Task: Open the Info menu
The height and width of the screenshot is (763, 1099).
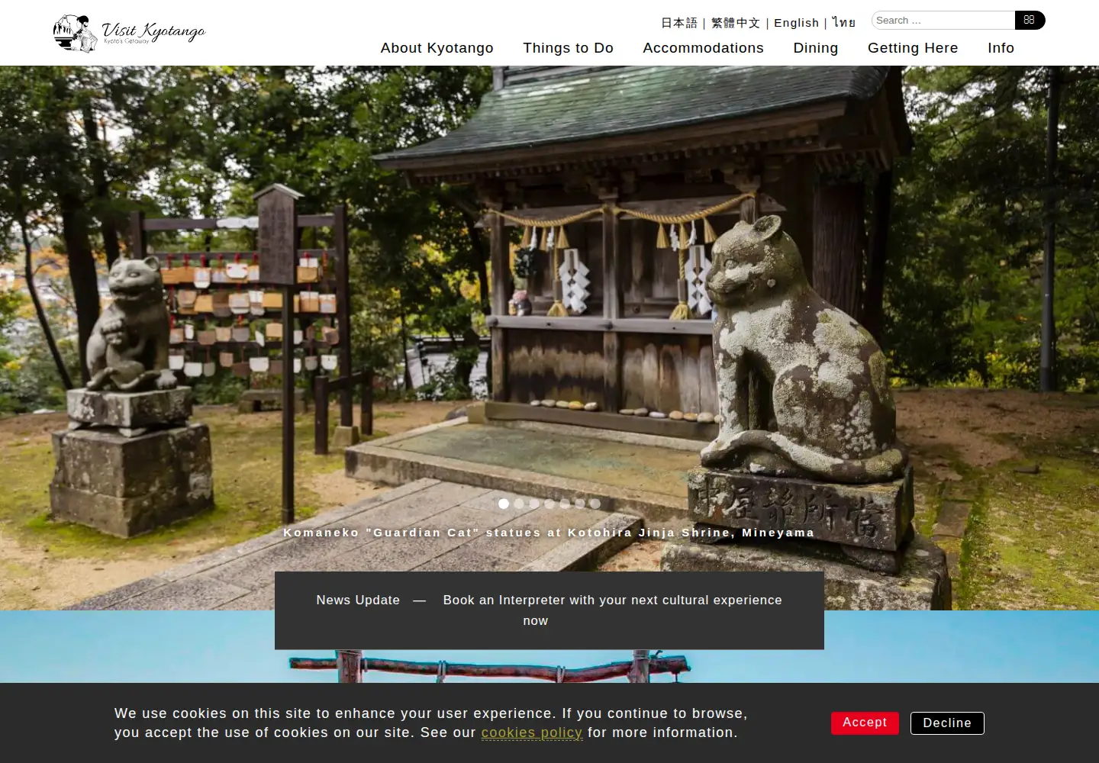Action: click(x=1001, y=48)
